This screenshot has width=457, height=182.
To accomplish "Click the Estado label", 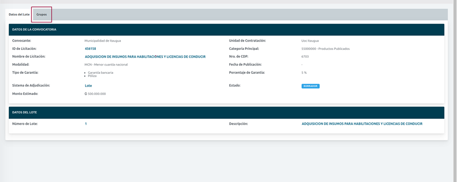I will (234, 86).
